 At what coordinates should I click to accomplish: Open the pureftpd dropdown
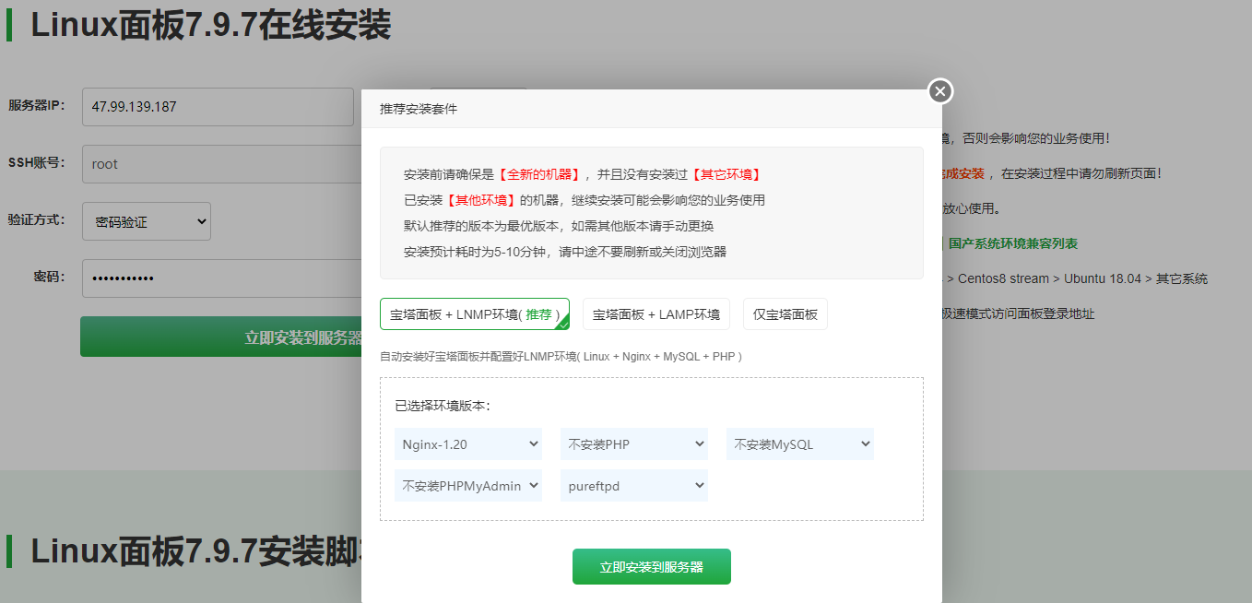click(633, 485)
